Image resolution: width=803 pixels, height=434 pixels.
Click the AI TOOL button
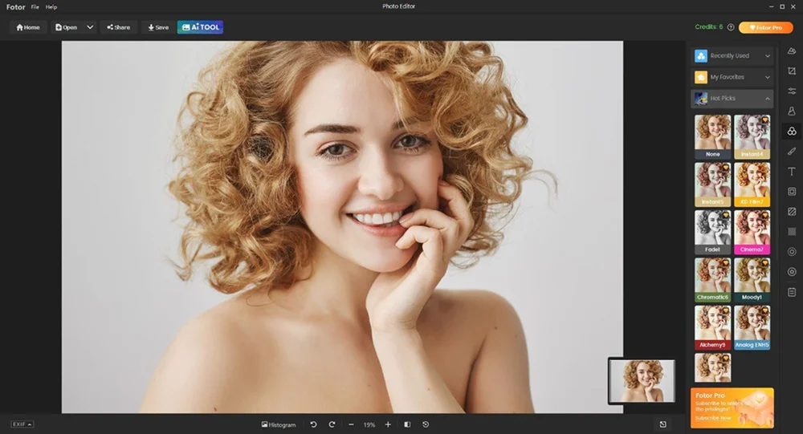(200, 27)
